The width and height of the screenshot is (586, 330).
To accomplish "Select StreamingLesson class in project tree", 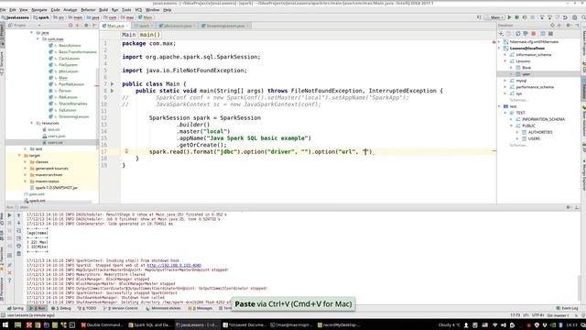I will pos(73,116).
